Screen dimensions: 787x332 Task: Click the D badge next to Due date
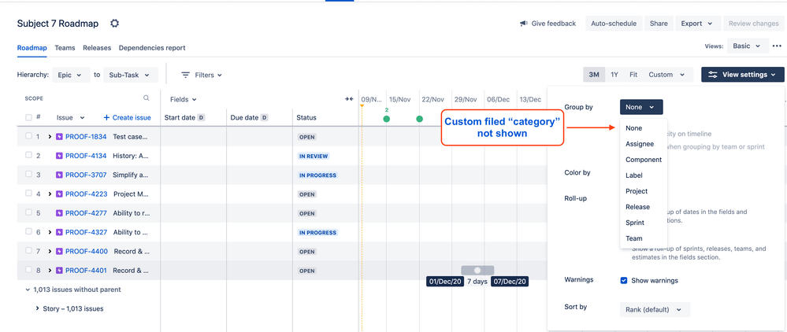tap(265, 118)
